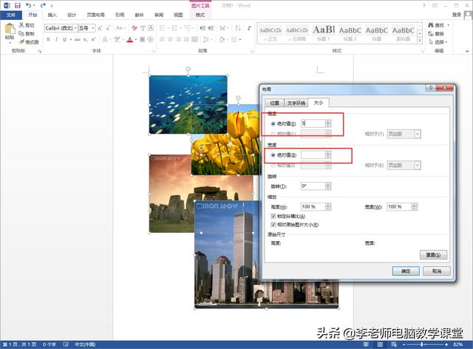Toggle Underline formatting
The height and width of the screenshot is (349, 473).
click(x=64, y=39)
